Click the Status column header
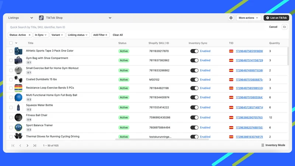 tap(122, 43)
